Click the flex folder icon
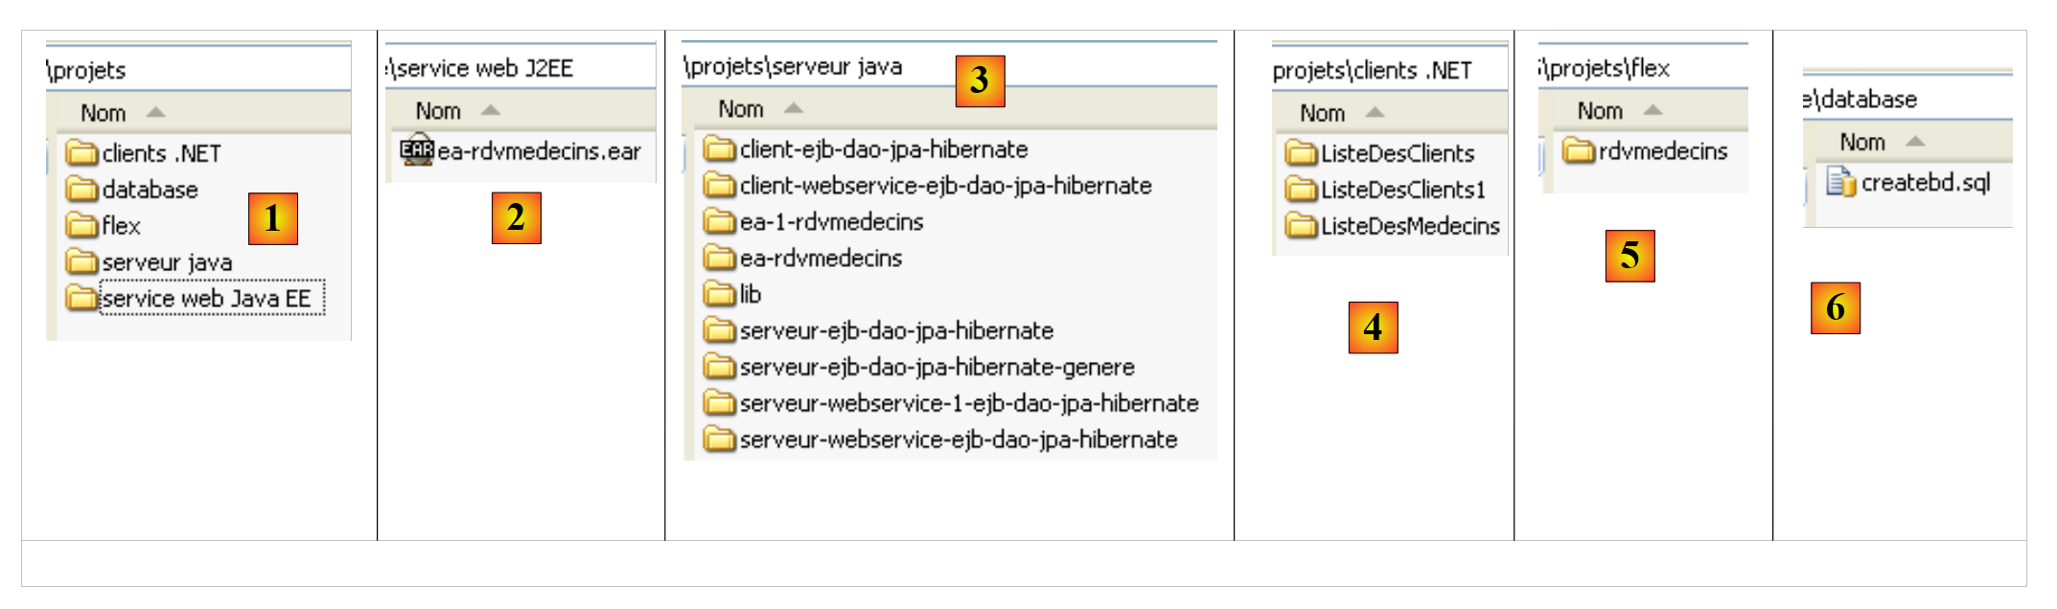Viewport: 2057px width, 609px height. point(82,226)
